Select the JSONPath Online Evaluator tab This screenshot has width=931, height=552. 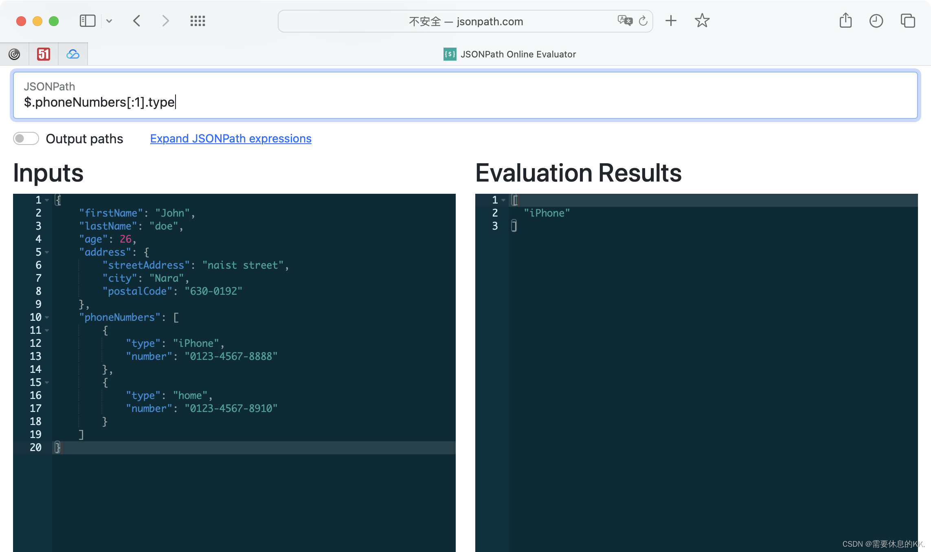coord(509,54)
